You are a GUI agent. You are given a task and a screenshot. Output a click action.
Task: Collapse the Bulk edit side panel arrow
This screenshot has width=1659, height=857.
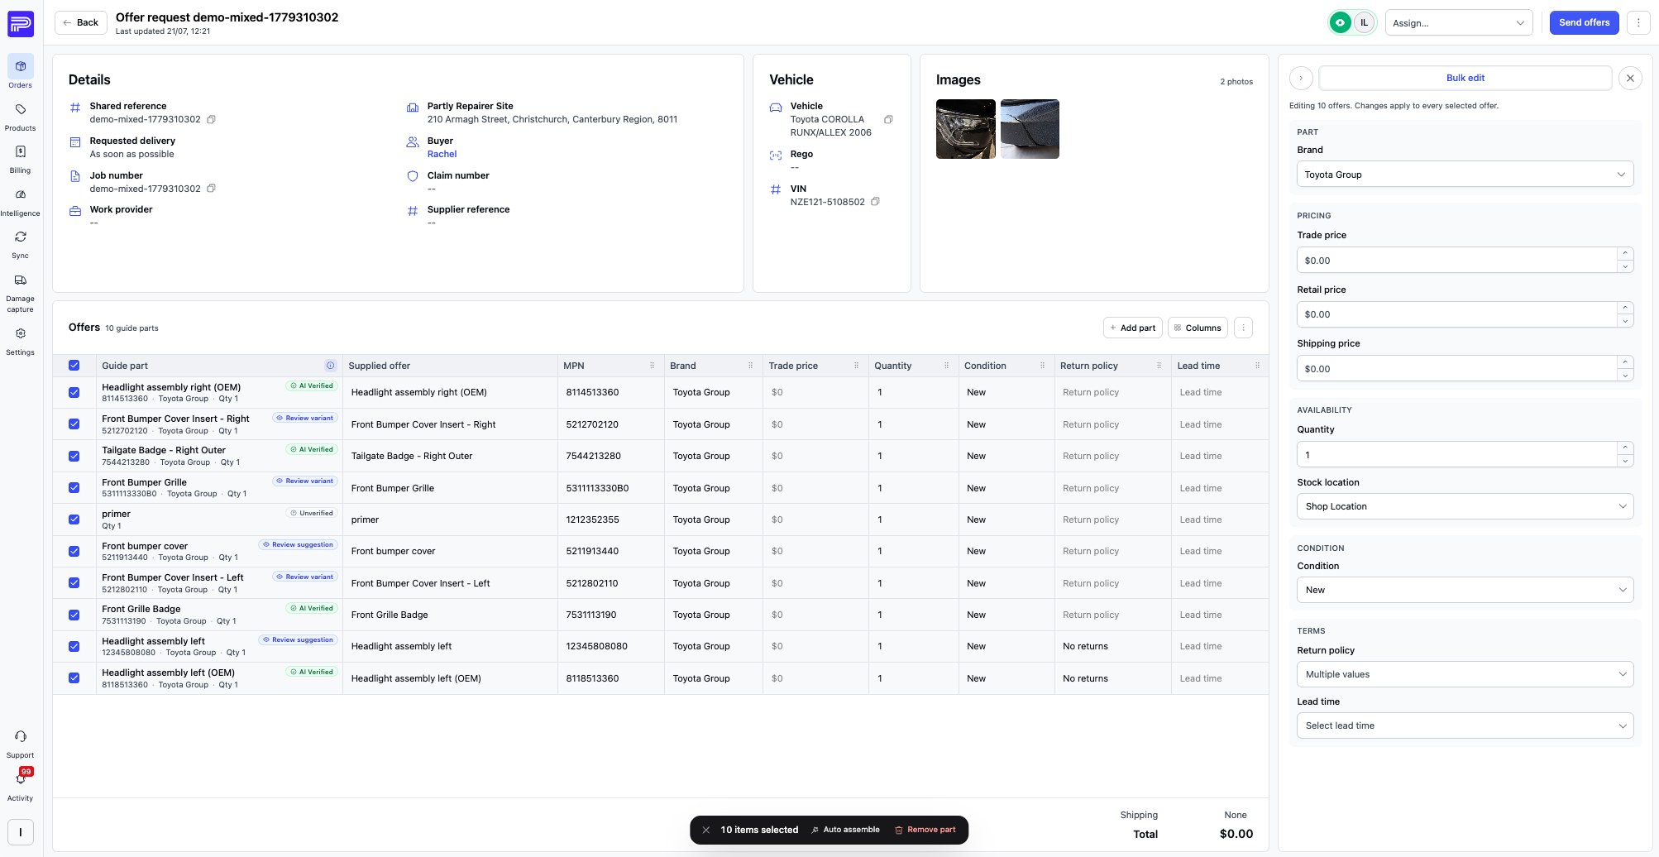click(x=1301, y=78)
